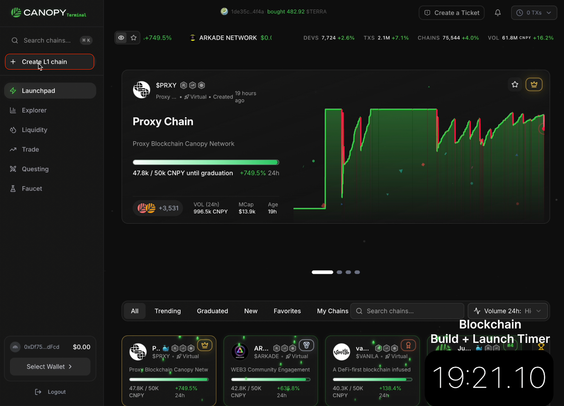Expand the 0 TXs dropdown
The height and width of the screenshot is (406, 564).
pos(534,13)
